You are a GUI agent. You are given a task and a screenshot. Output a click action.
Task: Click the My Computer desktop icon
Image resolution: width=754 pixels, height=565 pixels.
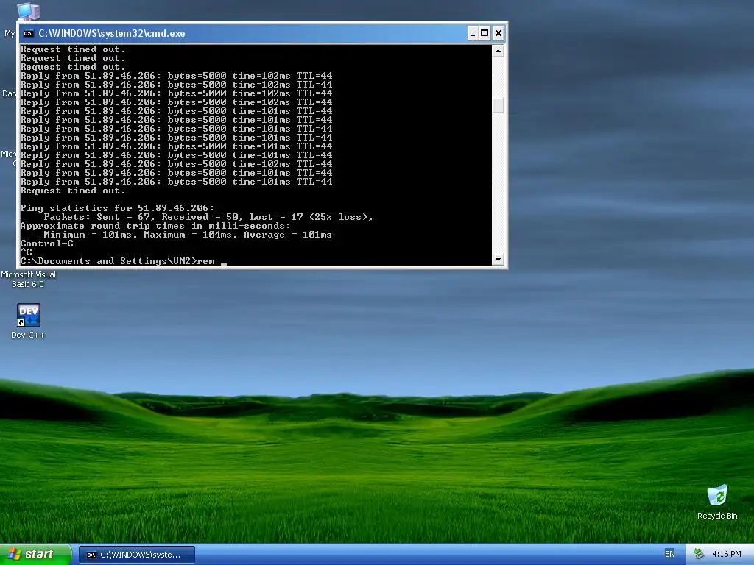[27, 10]
